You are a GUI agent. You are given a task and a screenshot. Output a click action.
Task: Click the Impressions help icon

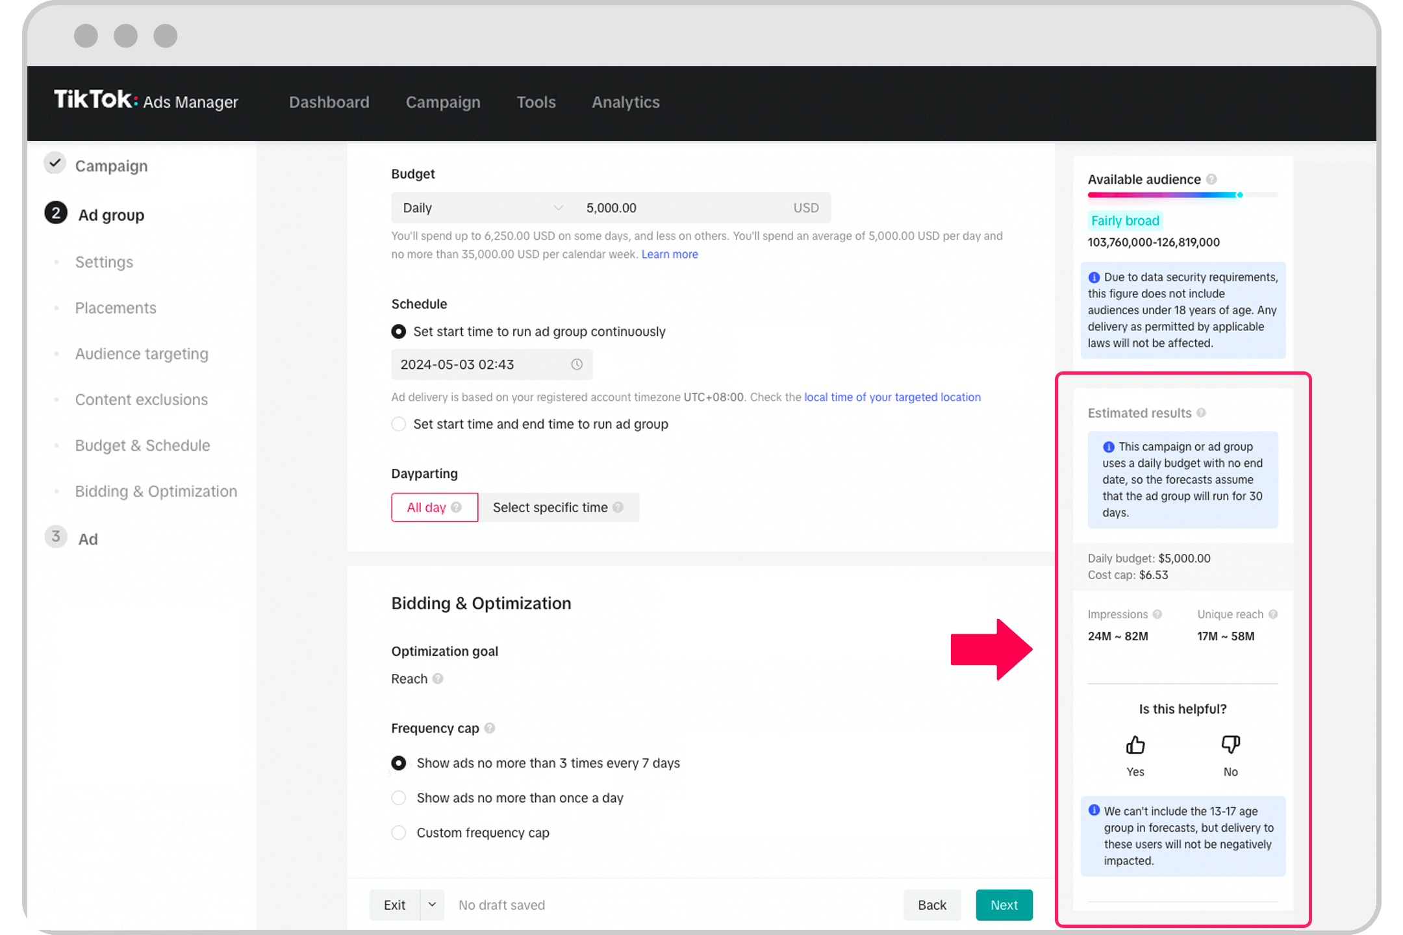pyautogui.click(x=1157, y=614)
